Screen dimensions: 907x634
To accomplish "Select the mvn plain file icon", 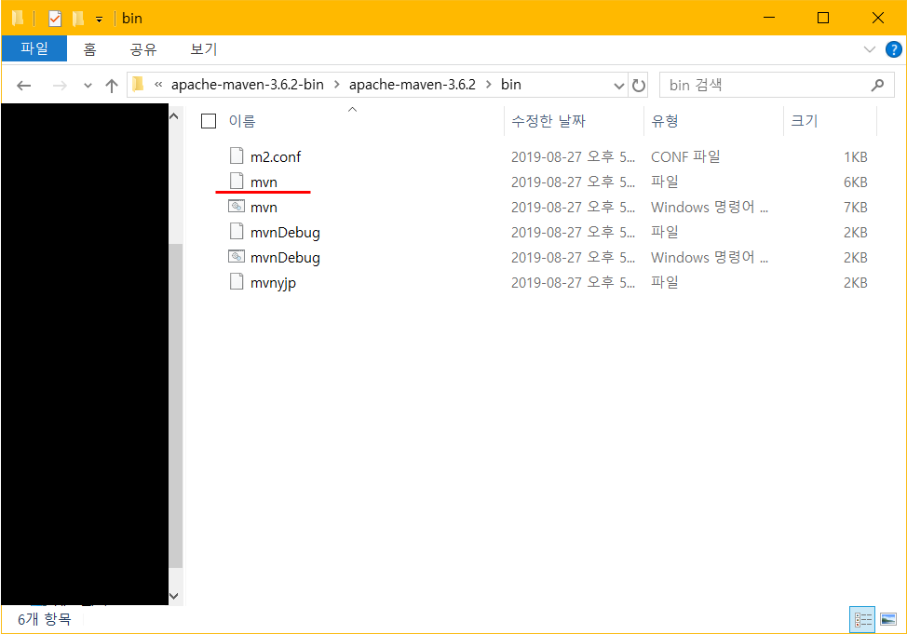I will (x=237, y=181).
